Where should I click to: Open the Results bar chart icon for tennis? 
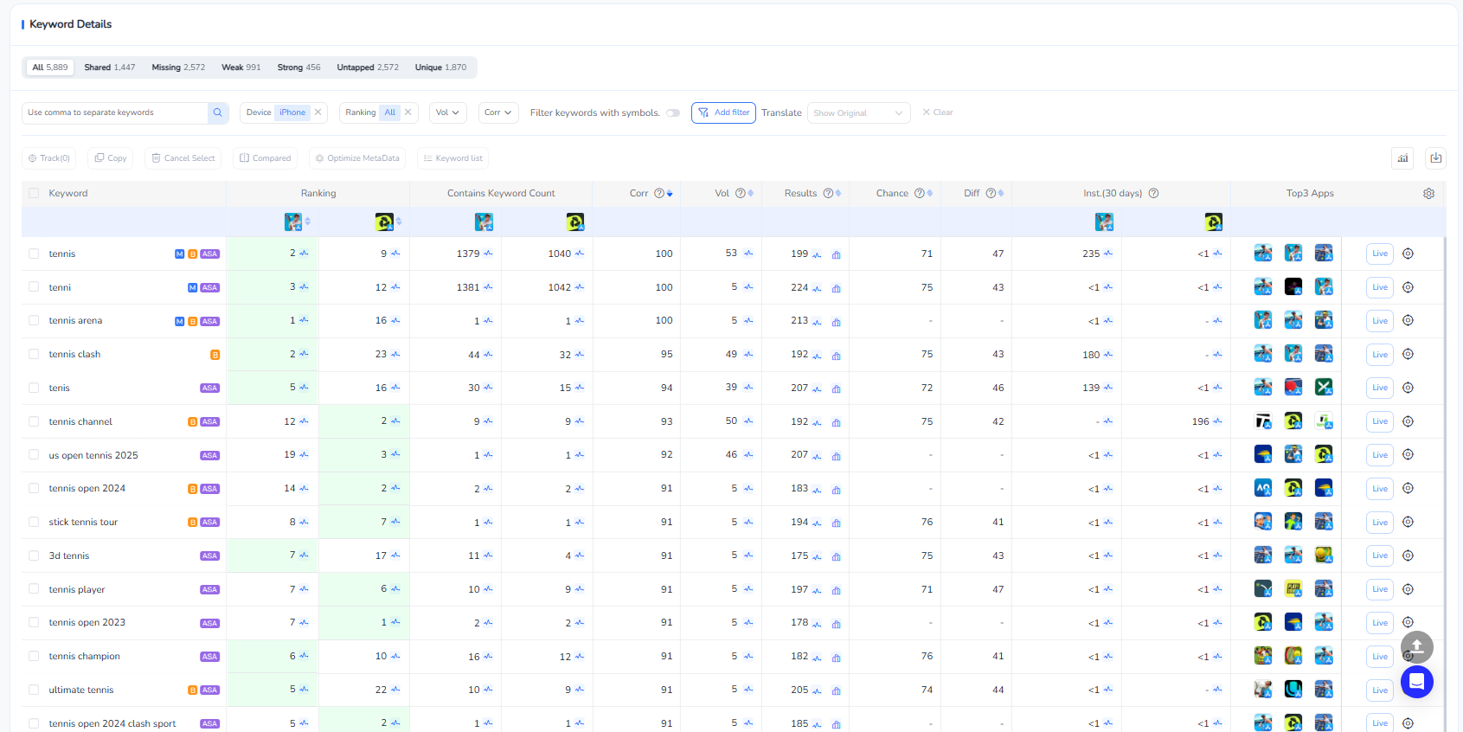tap(836, 254)
